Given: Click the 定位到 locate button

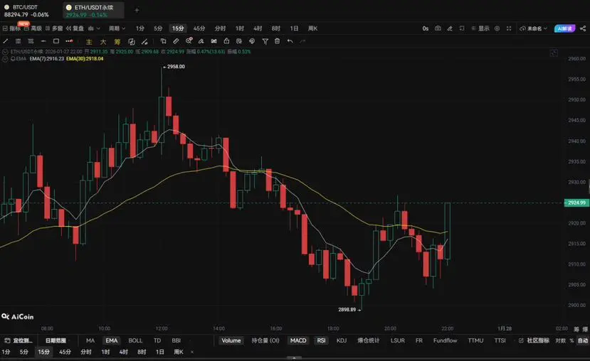Looking at the screenshot, I should pyautogui.click(x=19, y=340).
